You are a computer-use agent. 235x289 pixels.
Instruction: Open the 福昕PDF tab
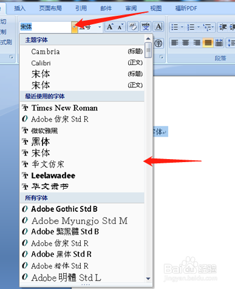(186, 8)
